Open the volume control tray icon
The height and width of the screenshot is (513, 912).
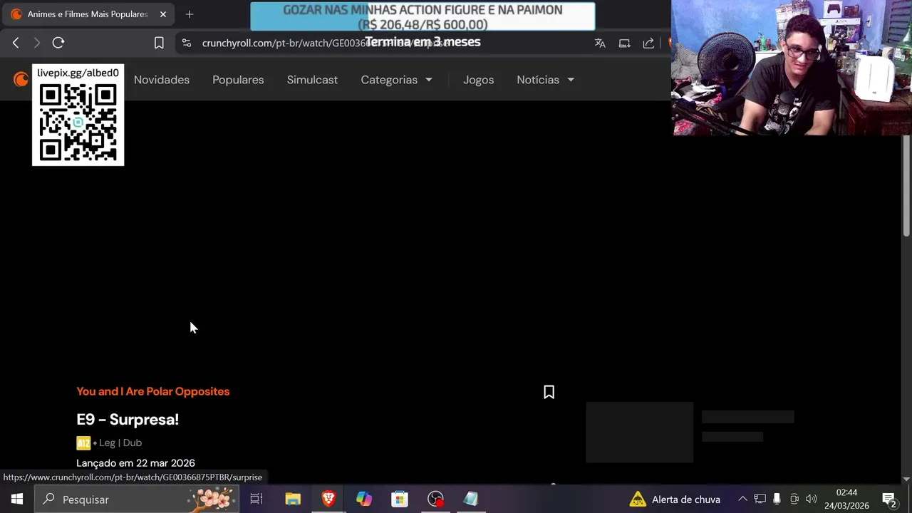812,499
